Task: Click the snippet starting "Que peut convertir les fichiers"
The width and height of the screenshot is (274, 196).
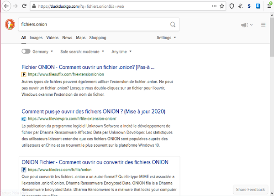Action: tap(99, 186)
